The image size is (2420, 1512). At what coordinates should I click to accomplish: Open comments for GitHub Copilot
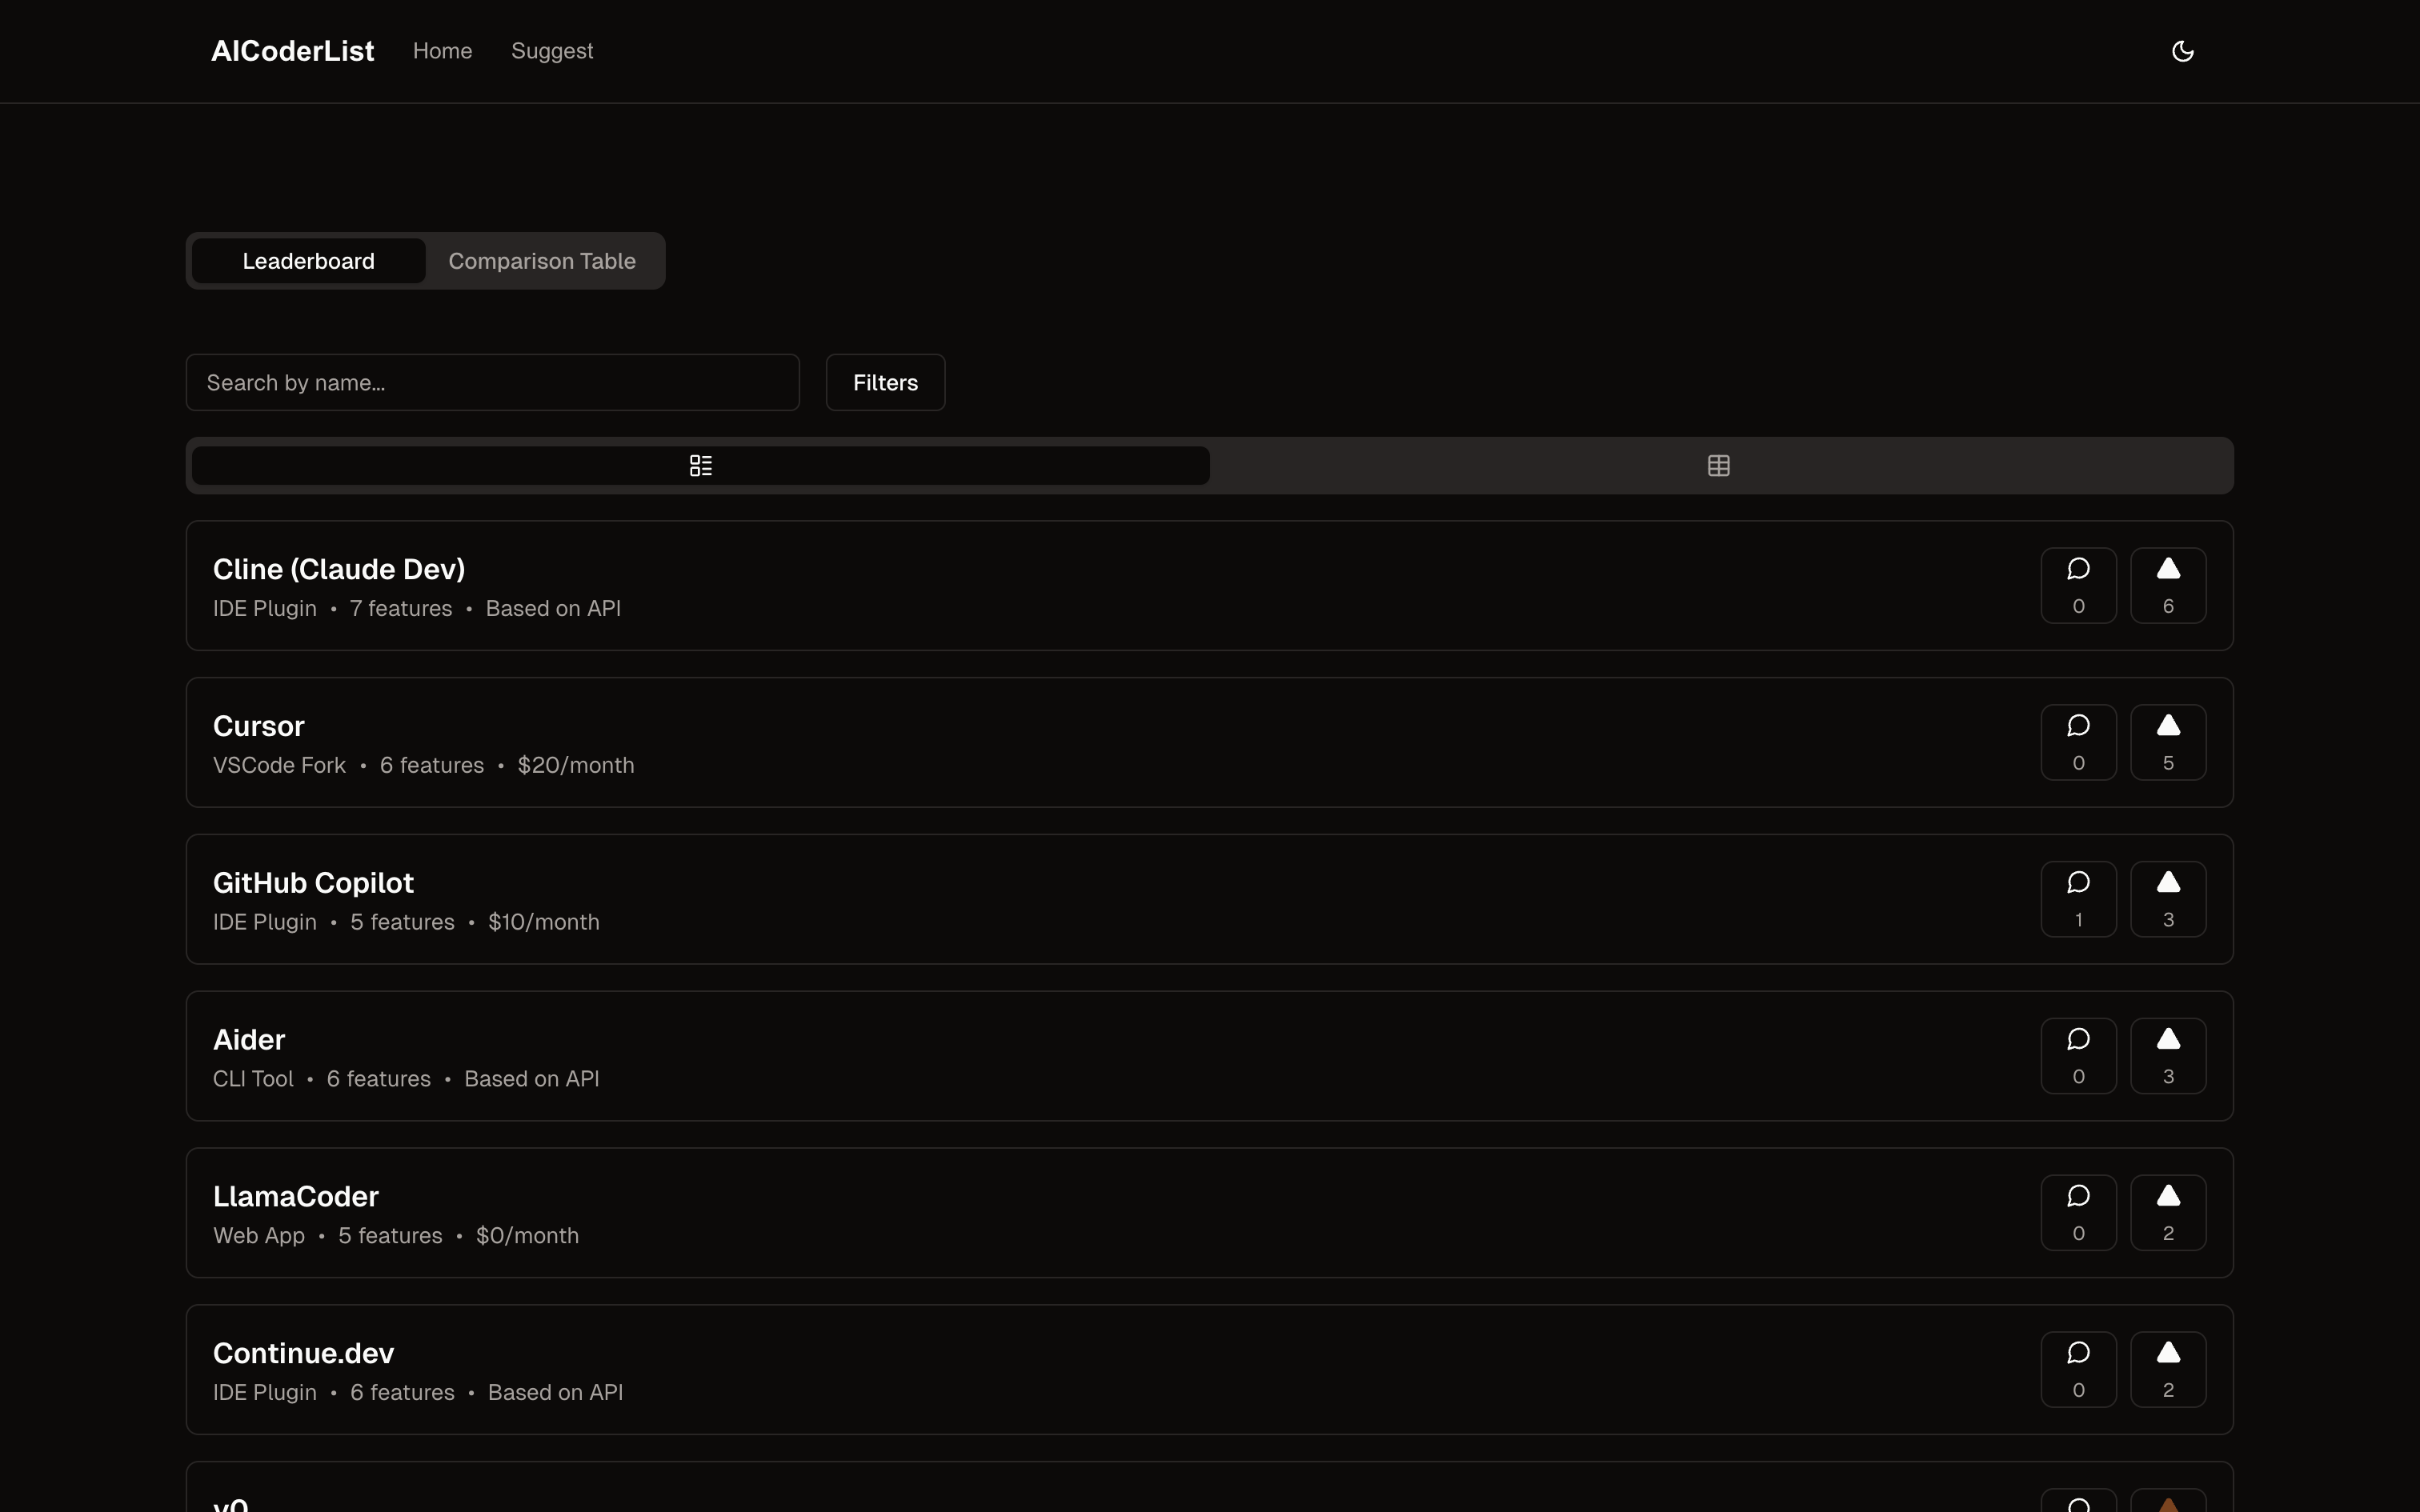[x=2078, y=899]
